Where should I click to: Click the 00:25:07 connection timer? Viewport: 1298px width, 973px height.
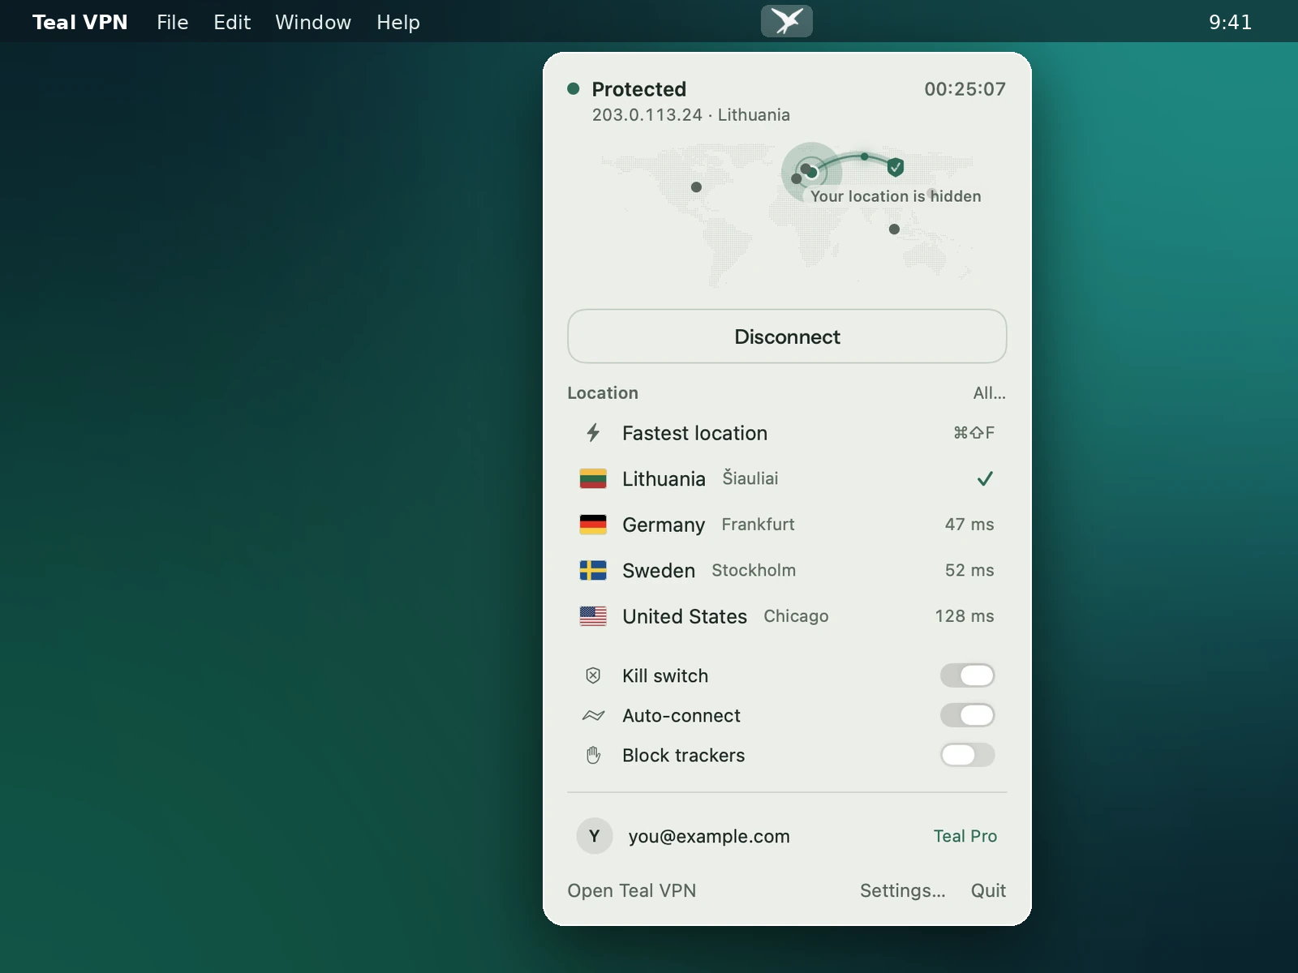tap(965, 89)
